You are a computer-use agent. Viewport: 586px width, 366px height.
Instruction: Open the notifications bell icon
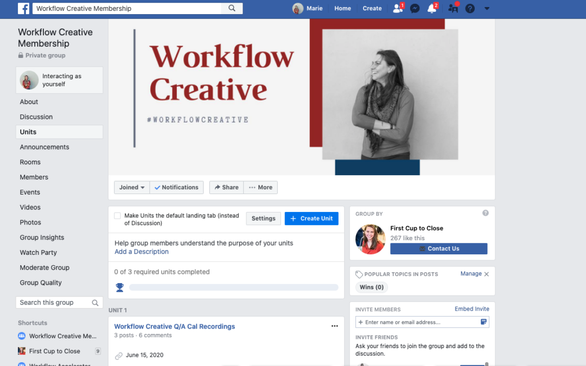coord(432,8)
